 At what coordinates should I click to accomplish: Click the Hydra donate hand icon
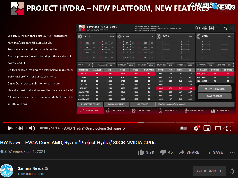205,28
